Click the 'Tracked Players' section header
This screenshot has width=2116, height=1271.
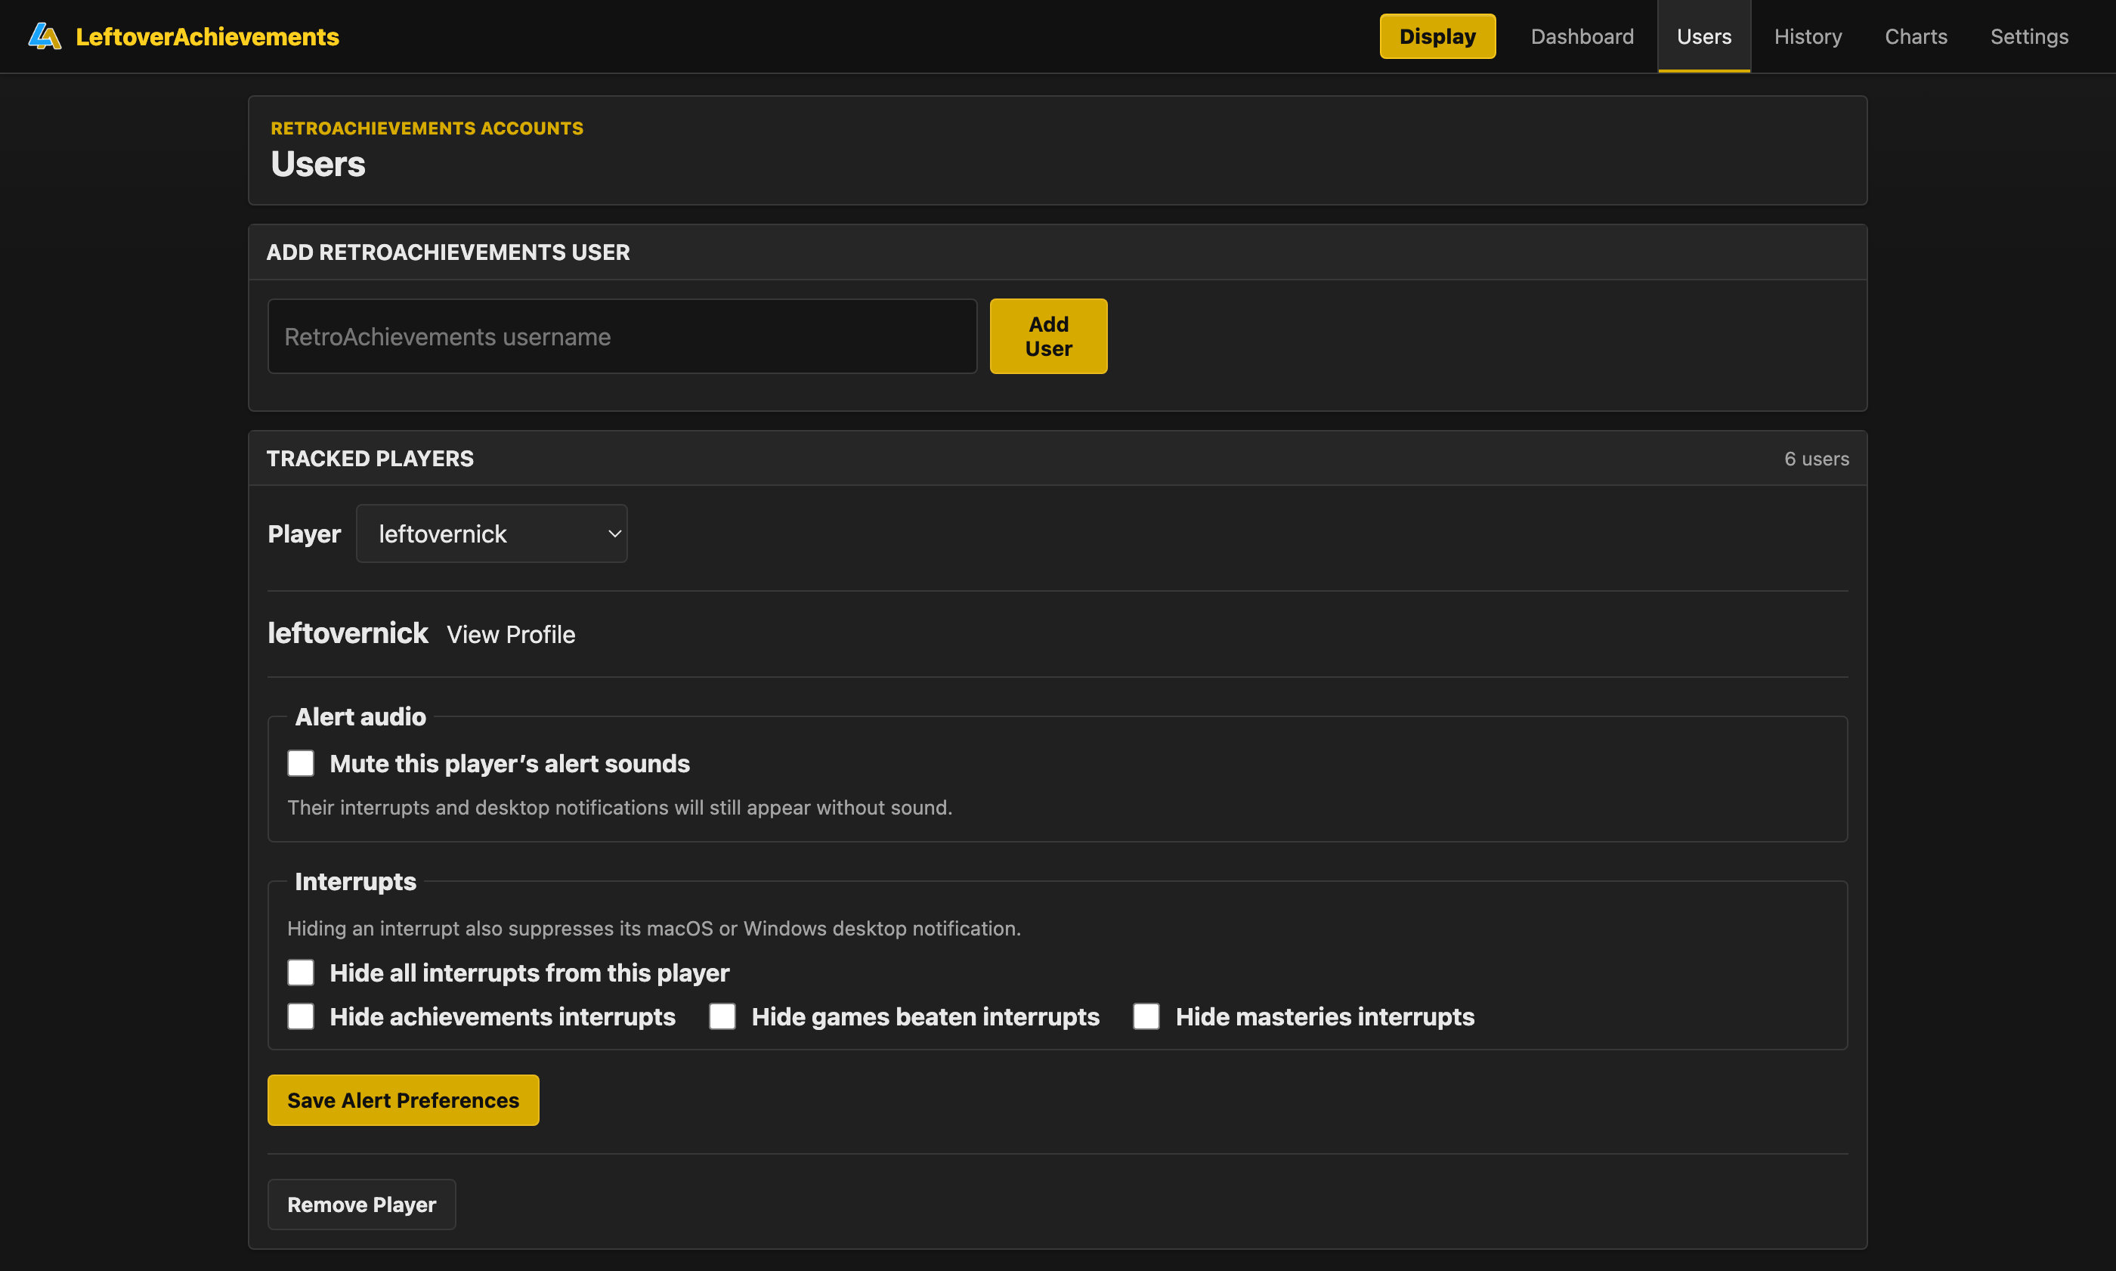click(x=370, y=459)
